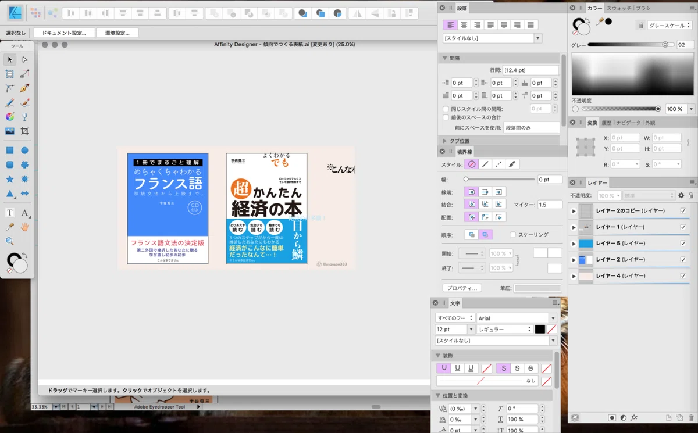Image resolution: width=698 pixels, height=433 pixels.
Task: Switch to ナビゲータ tab
Action: [628, 123]
